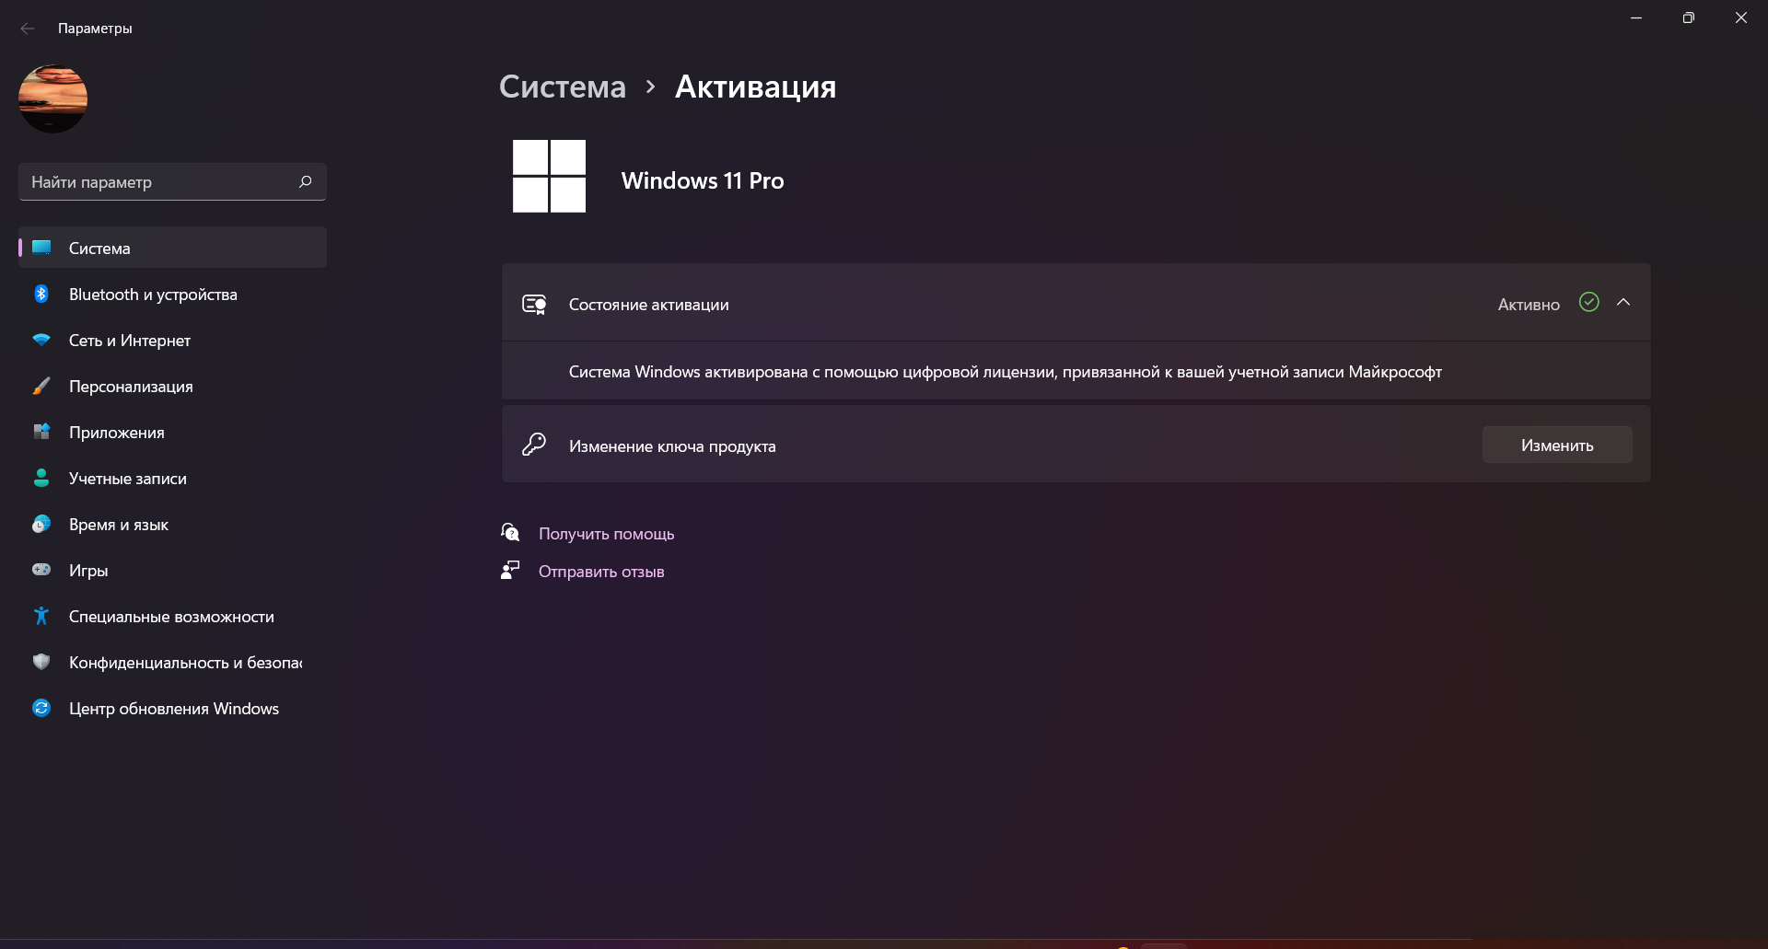Close the Параметры window

point(1741,17)
